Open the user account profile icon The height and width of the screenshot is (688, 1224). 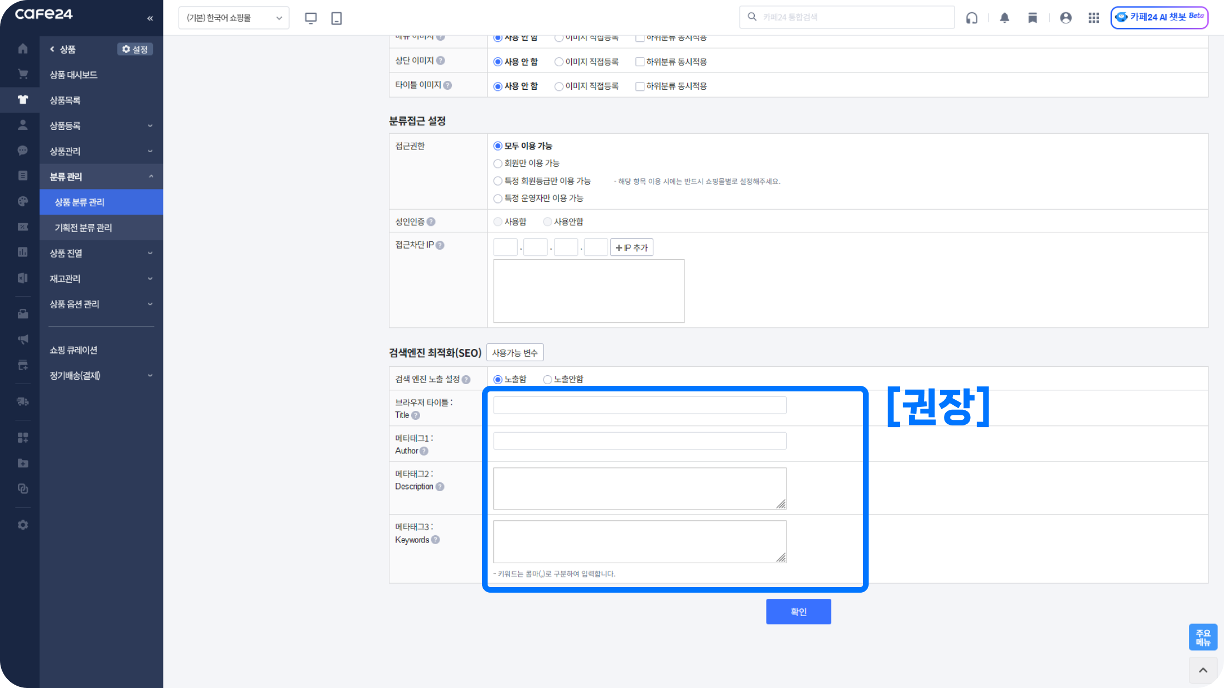[1066, 18]
